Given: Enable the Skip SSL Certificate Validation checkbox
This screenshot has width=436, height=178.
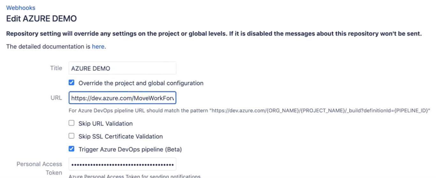Looking at the screenshot, I should coord(71,136).
